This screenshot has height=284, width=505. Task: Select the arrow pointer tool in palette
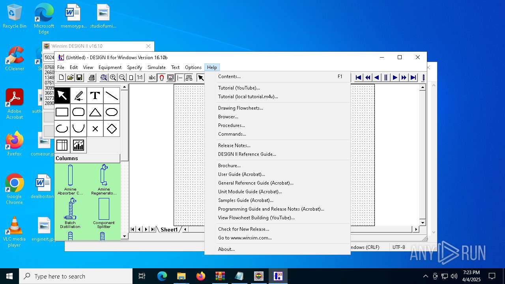62,95
